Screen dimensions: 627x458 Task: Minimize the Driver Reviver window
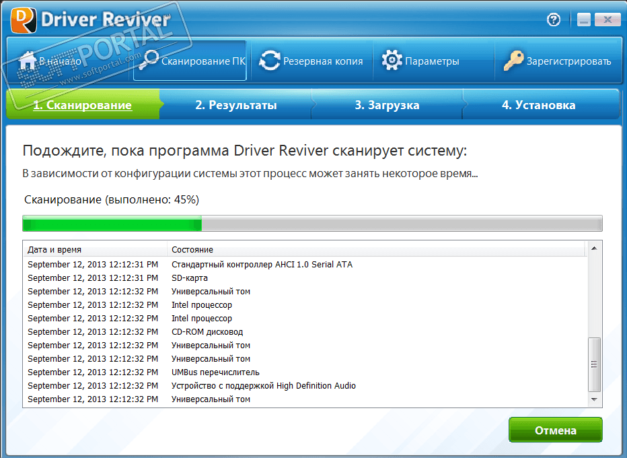(x=584, y=20)
